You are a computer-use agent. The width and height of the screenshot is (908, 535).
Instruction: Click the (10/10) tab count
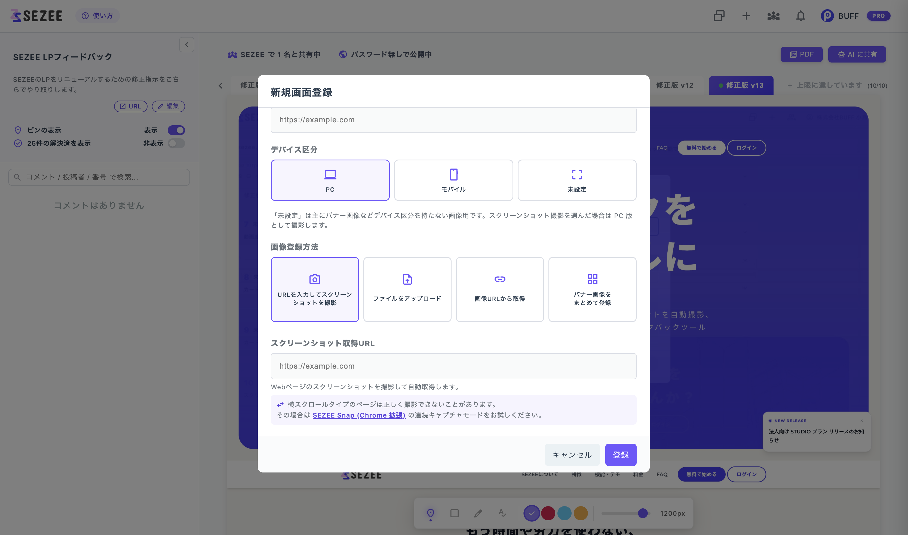click(x=877, y=86)
